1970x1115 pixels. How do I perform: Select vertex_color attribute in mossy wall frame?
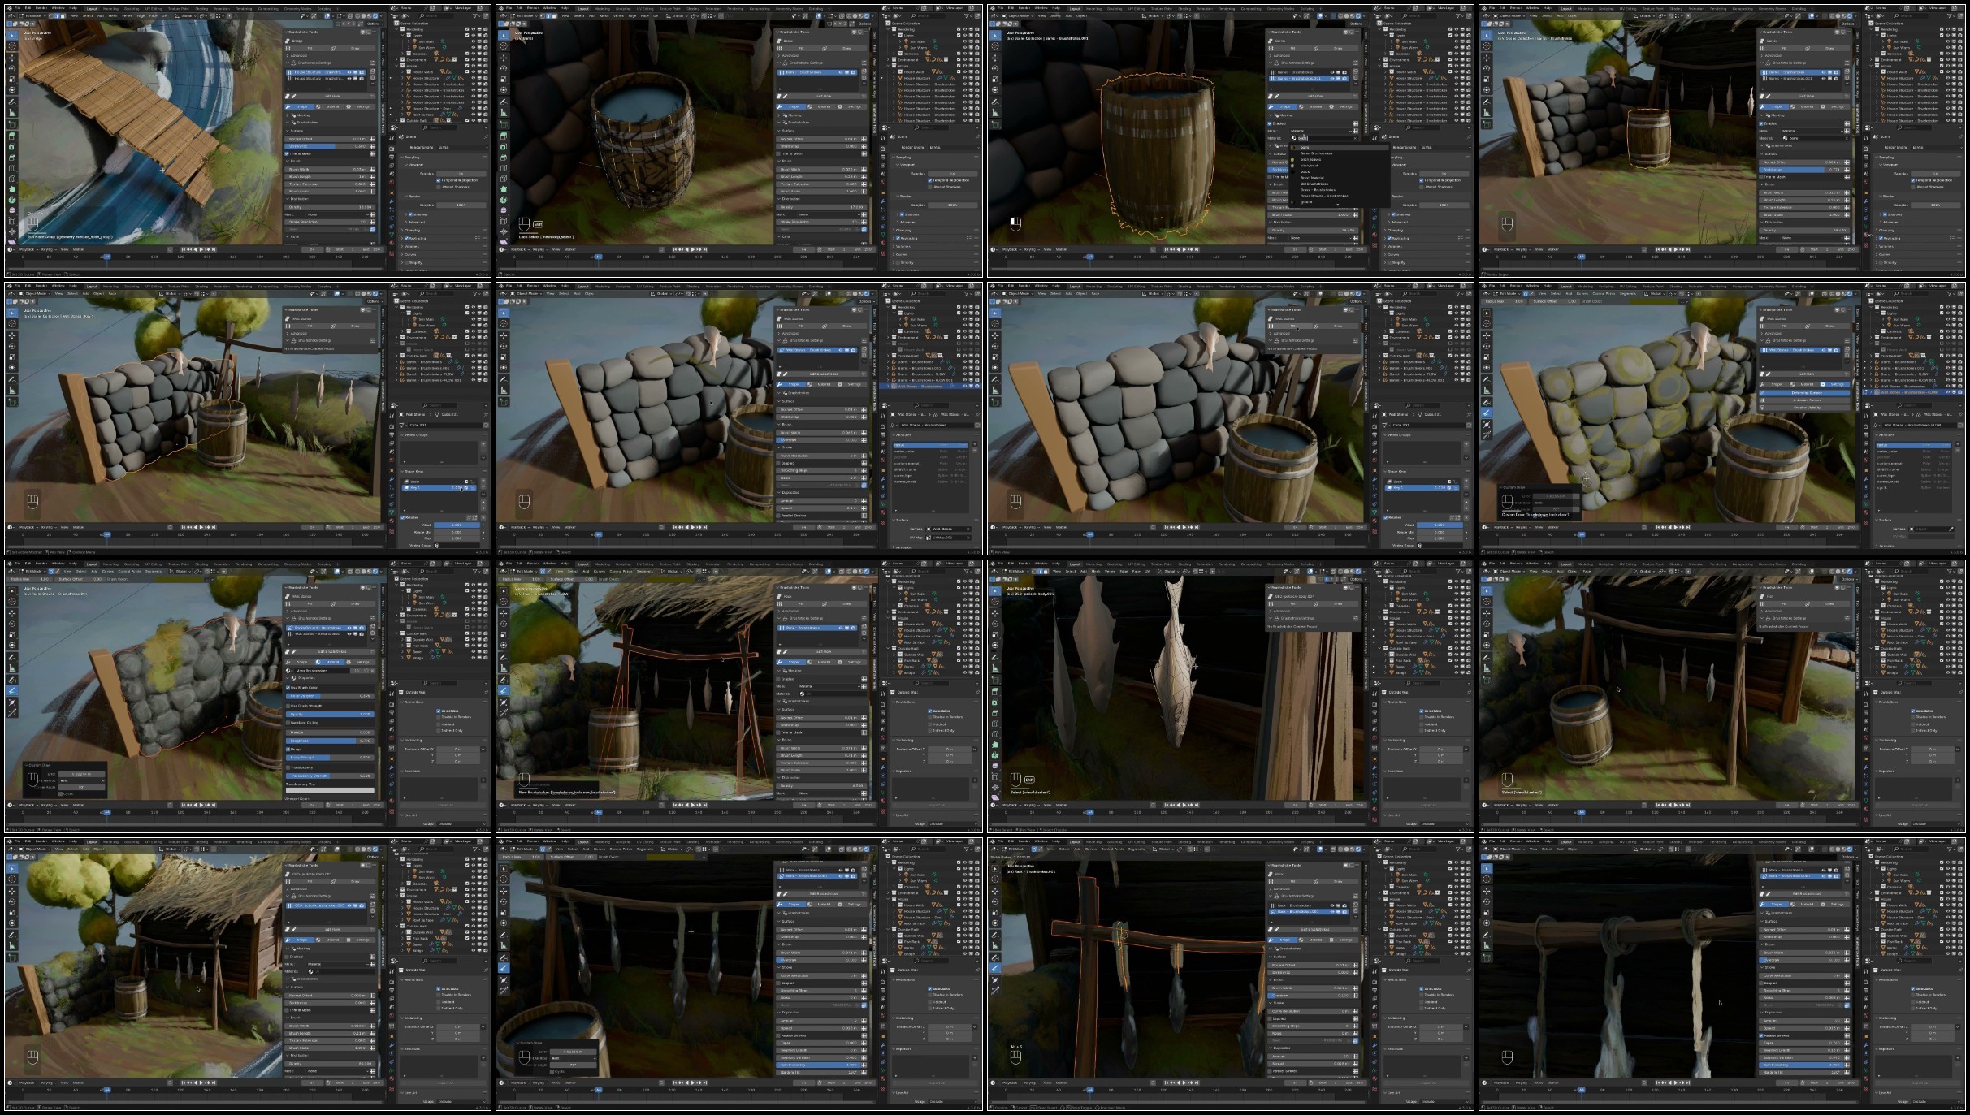click(1887, 452)
